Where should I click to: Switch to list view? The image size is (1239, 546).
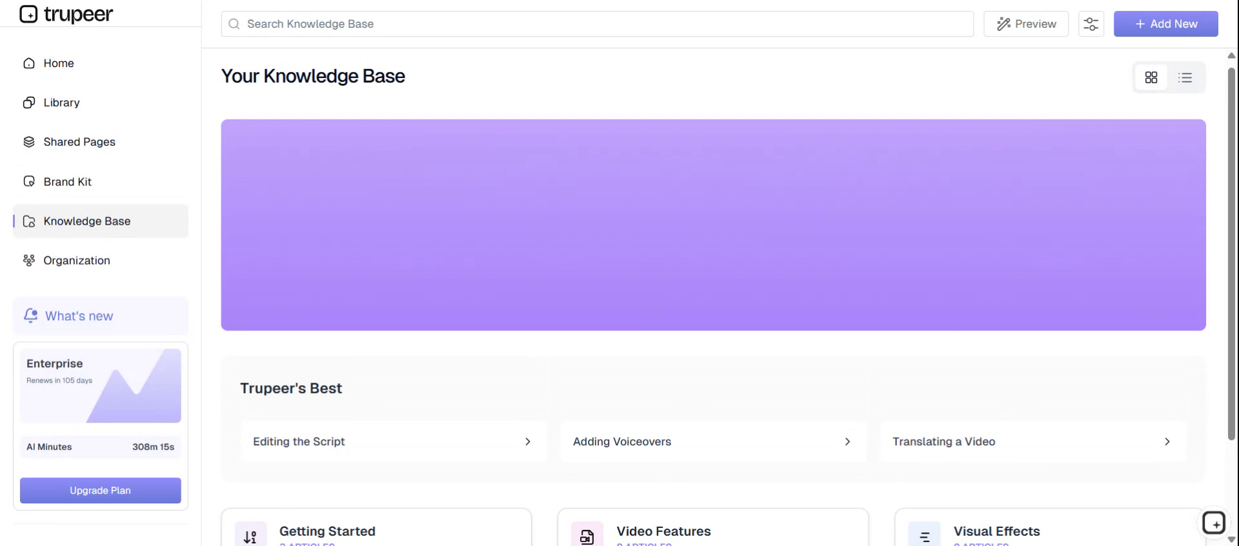1185,77
